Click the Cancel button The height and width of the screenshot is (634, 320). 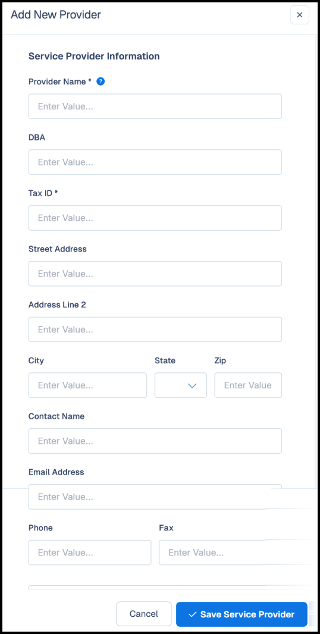tap(143, 614)
